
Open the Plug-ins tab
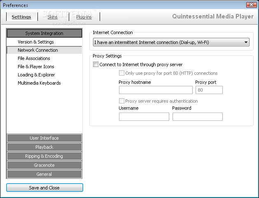[84, 17]
